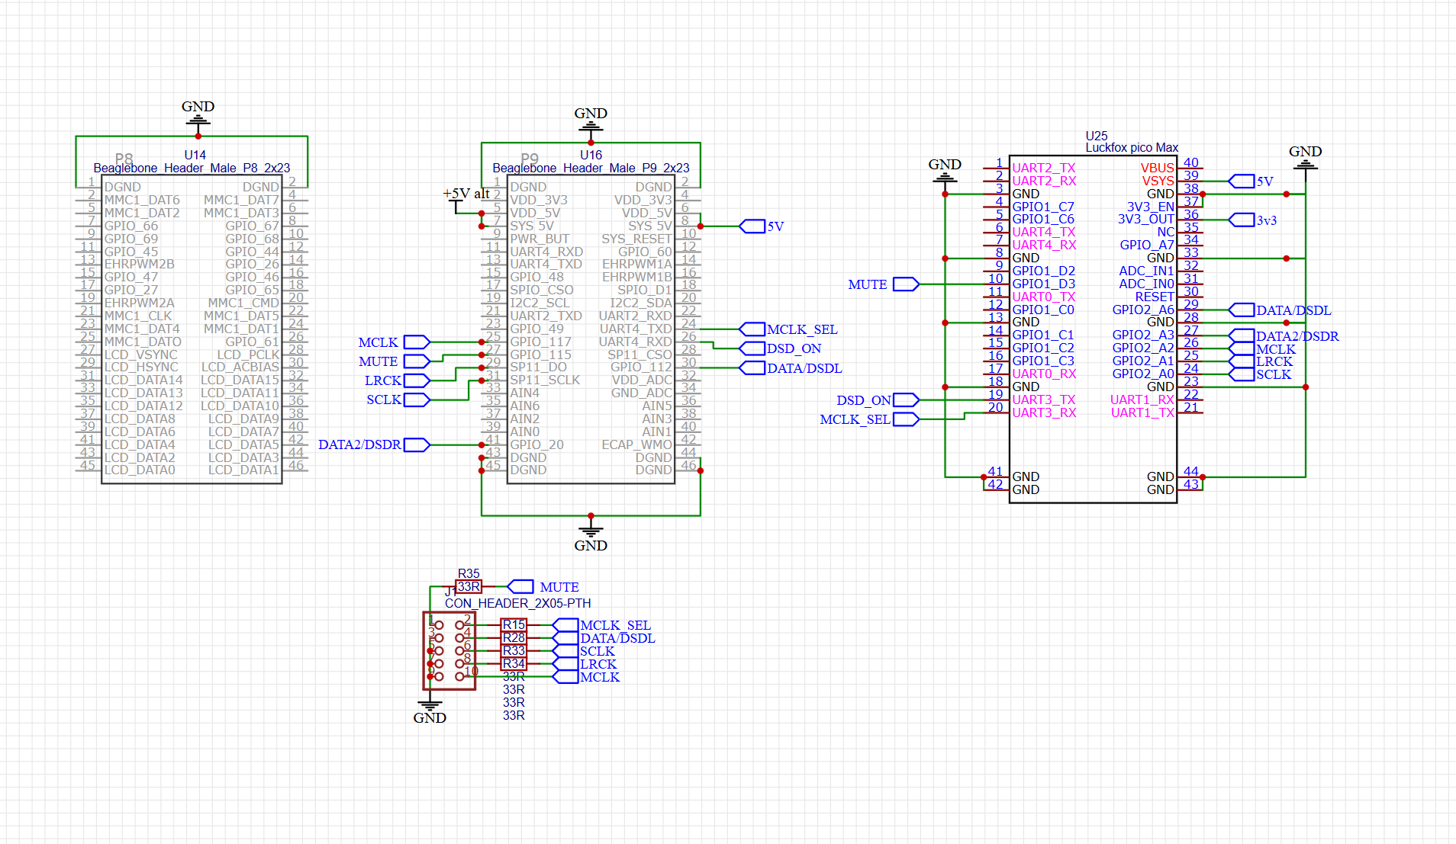Image resolution: width=1456 pixels, height=844 pixels.
Task: Click the MUTE net port beside resistor R35
Action: 520,586
